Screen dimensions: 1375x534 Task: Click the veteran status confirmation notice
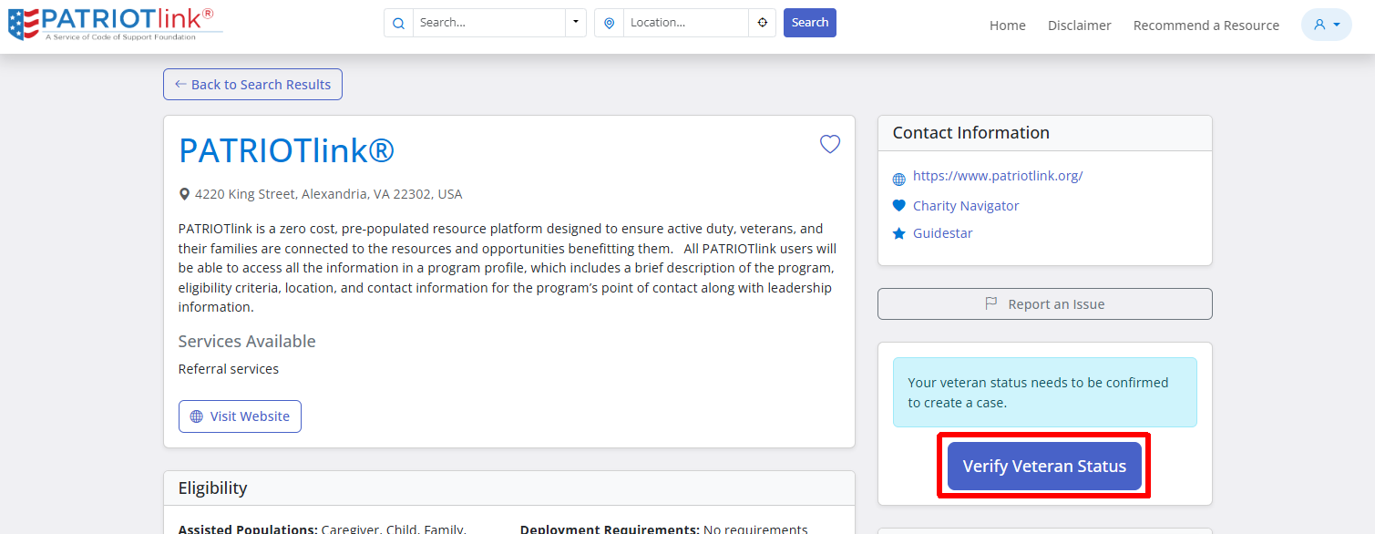[1045, 393]
